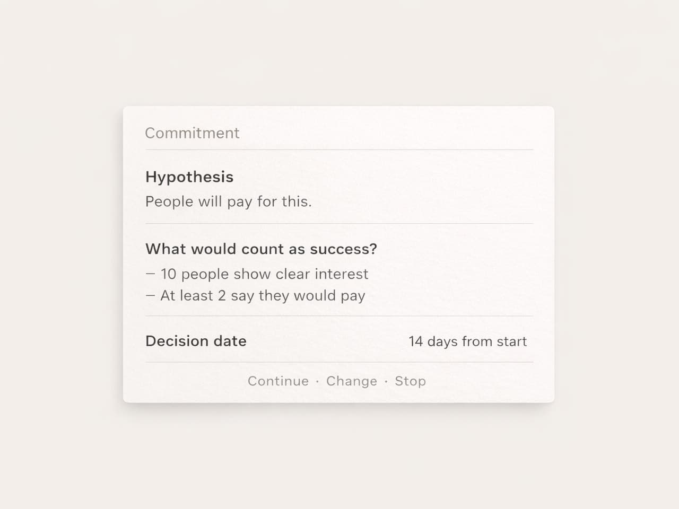
Task: Click the "What would count as success?" heading
Action: click(x=261, y=249)
